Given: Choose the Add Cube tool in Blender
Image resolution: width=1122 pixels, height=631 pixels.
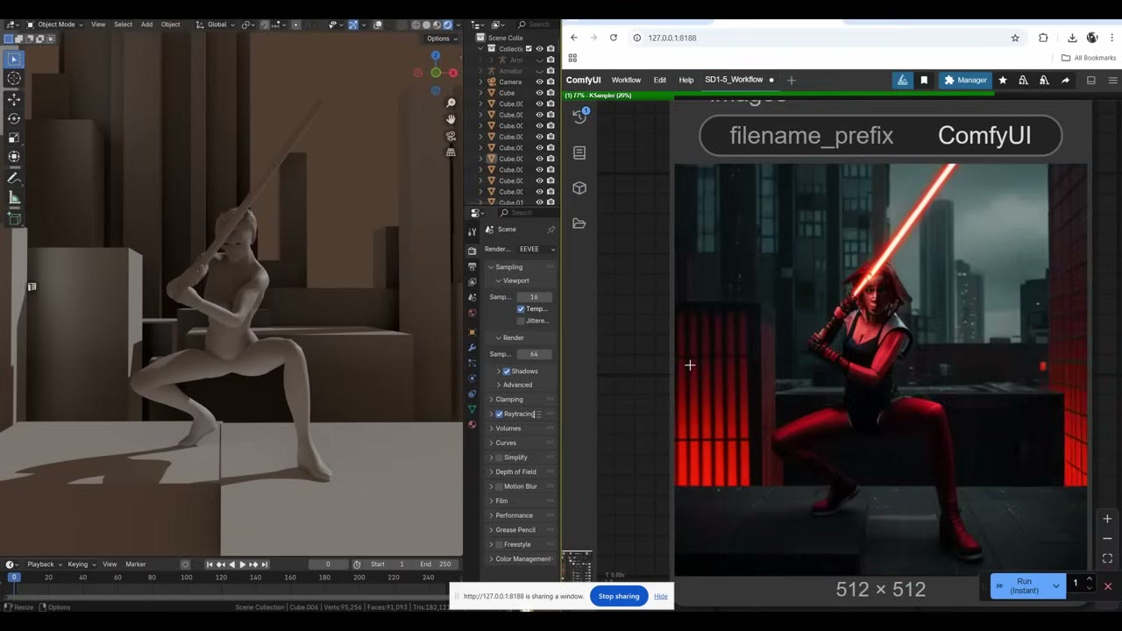Looking at the screenshot, I should tap(14, 218).
